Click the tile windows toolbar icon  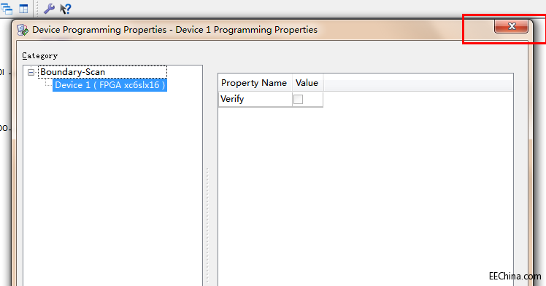pyautogui.click(x=23, y=9)
